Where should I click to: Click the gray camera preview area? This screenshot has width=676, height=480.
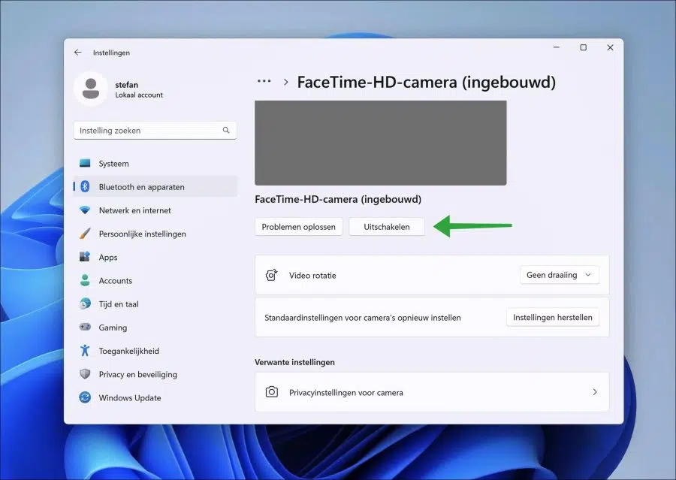click(x=381, y=143)
